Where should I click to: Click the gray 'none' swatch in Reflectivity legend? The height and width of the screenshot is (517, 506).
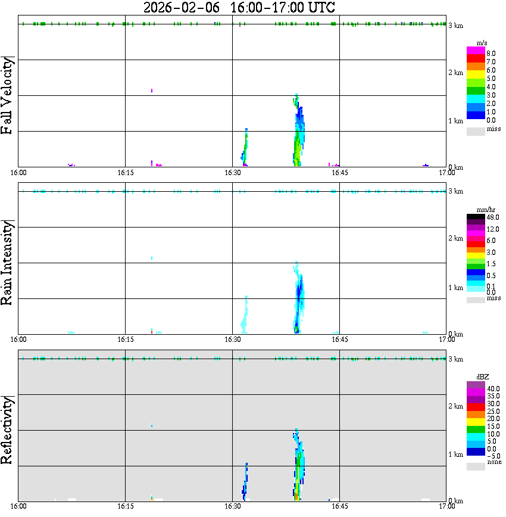point(476,466)
